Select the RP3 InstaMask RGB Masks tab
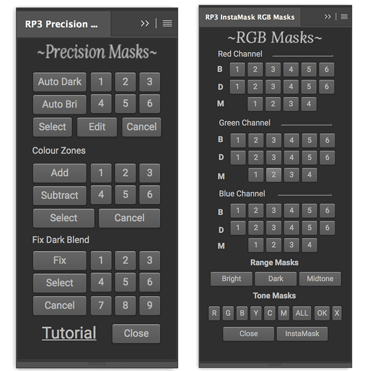The image size is (371, 371). tap(250, 17)
